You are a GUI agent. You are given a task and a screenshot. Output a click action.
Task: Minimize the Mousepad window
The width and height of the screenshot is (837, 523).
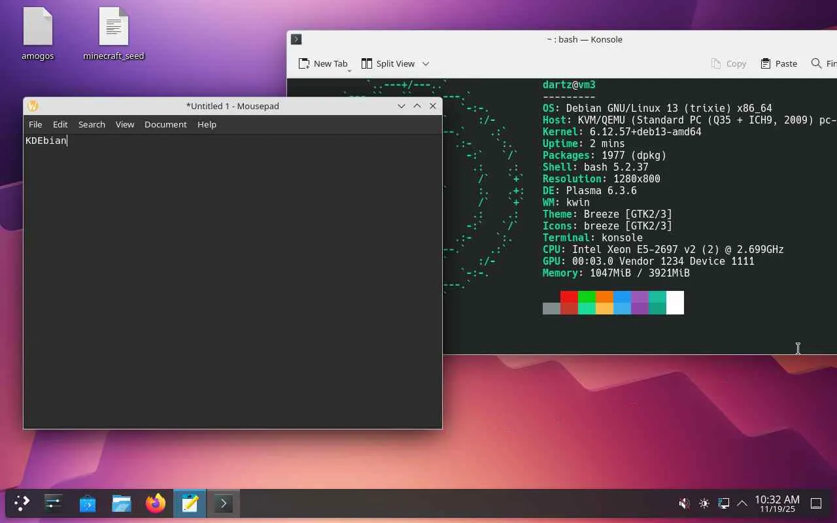coord(401,106)
